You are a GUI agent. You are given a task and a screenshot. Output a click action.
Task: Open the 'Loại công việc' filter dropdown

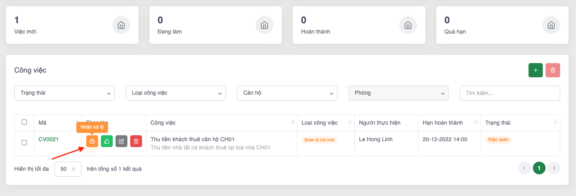point(176,93)
